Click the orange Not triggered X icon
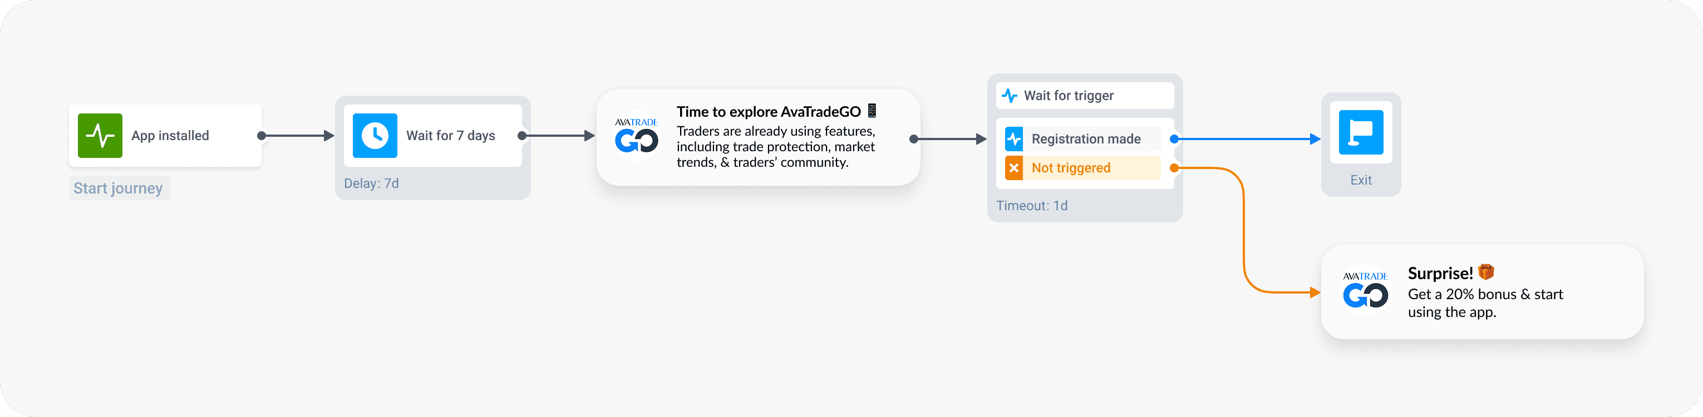This screenshot has height=417, width=1703. [1014, 168]
